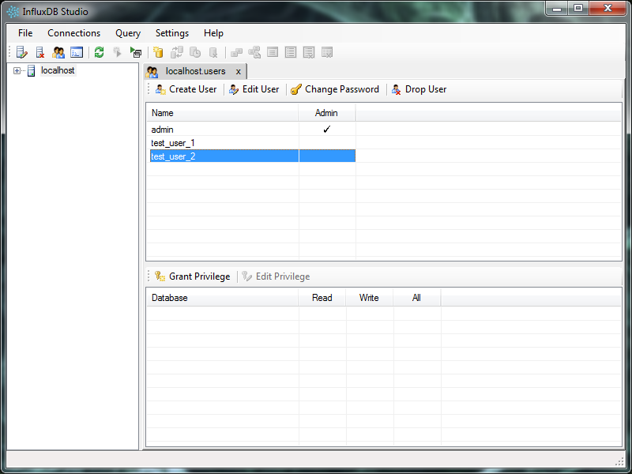Click the All column header
This screenshot has width=632, height=474.
tap(417, 298)
